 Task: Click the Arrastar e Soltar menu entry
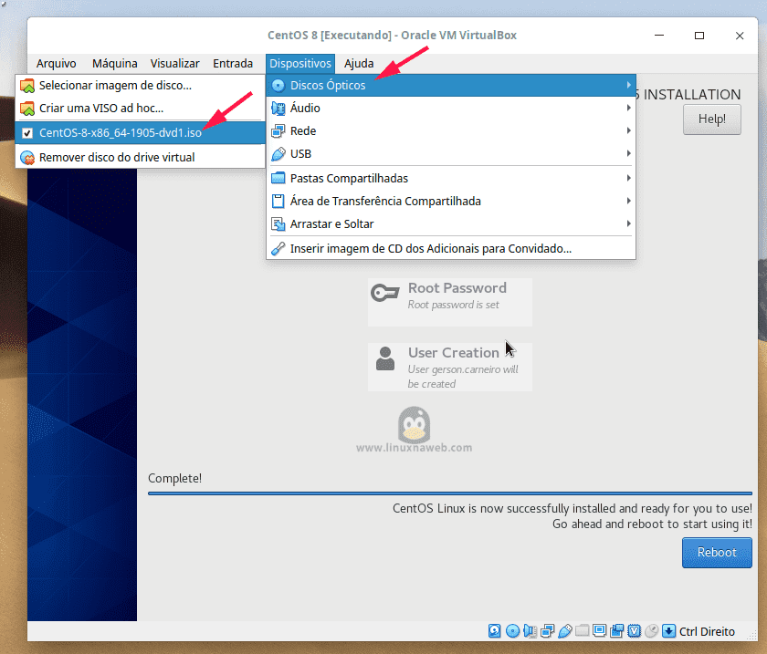pos(451,223)
